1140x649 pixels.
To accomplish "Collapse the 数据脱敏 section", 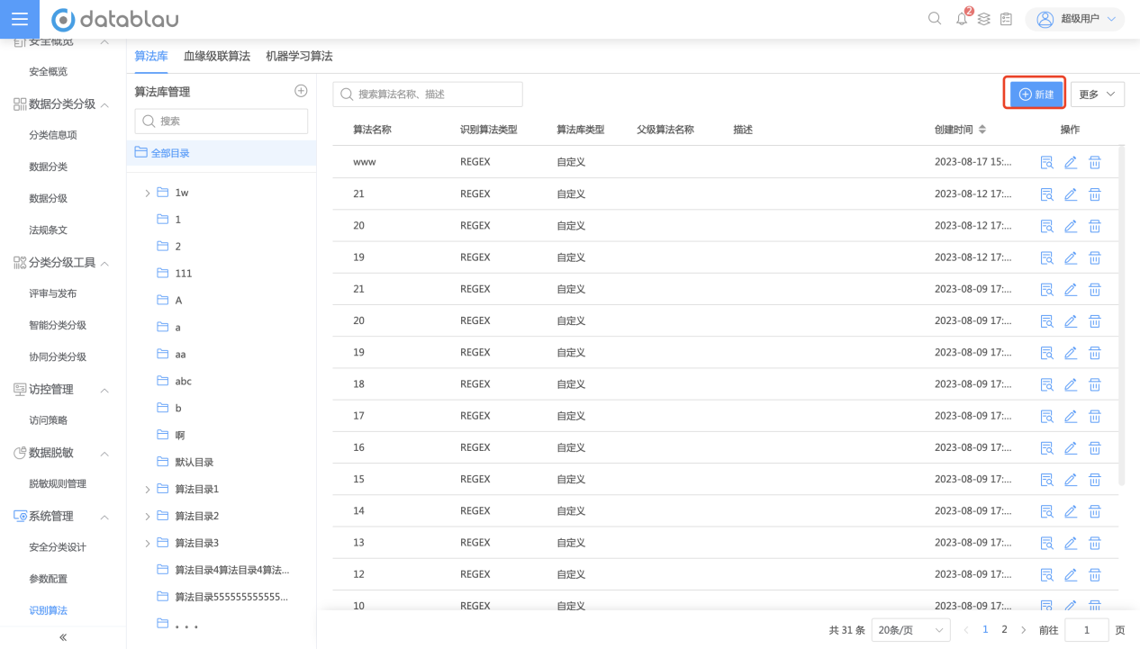I will 104,454.
